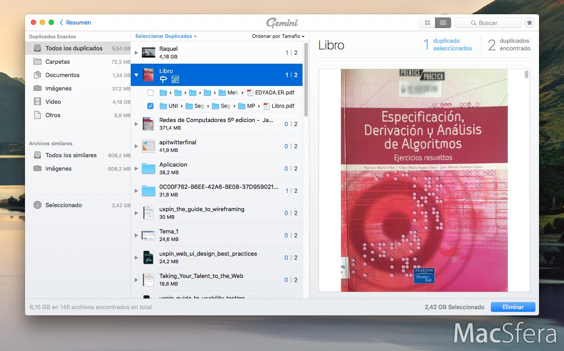Click the disk icon for Todos los duplicados
This screenshot has width=564, height=351.
point(38,48)
